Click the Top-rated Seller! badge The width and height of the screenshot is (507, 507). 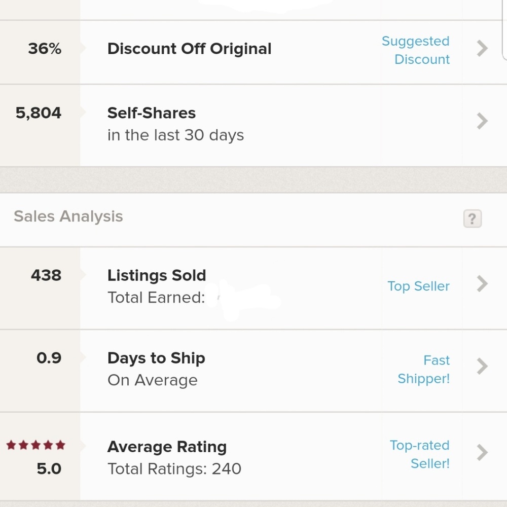[x=420, y=454]
